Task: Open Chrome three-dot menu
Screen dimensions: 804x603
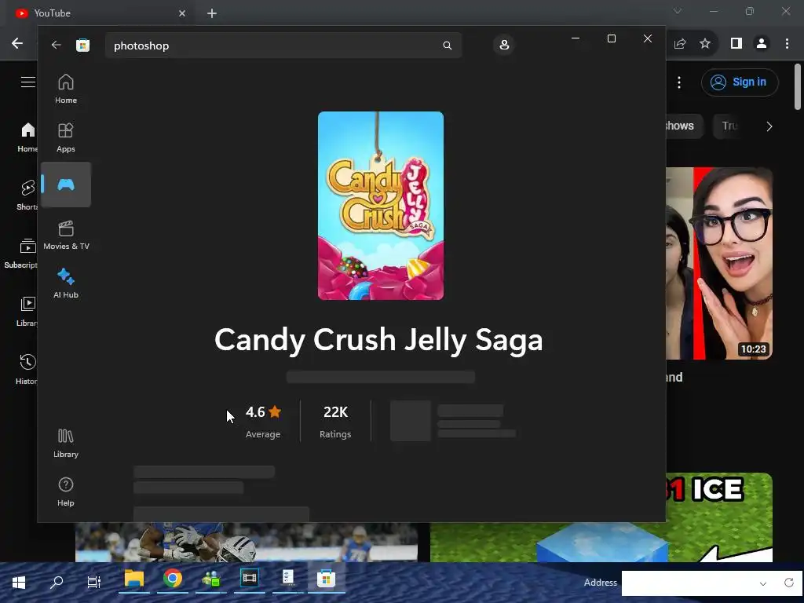Action: (x=787, y=44)
